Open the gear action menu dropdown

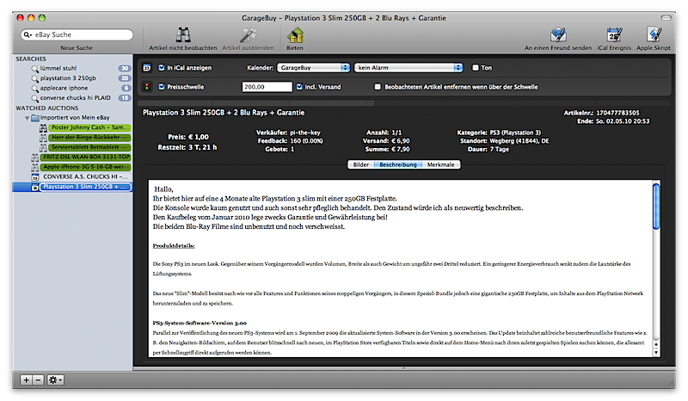[55, 380]
